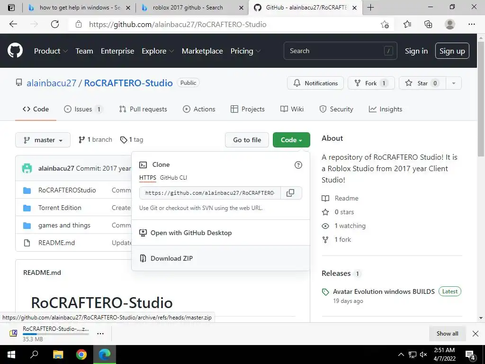The width and height of the screenshot is (485, 364).
Task: Open the Collections icon
Action: [x=428, y=24]
